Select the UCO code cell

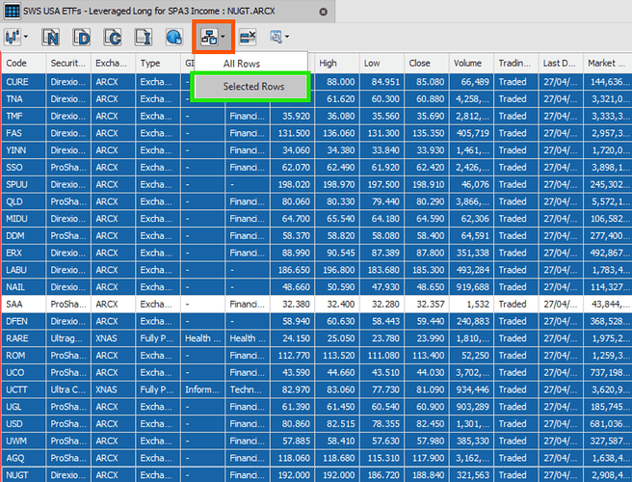tap(24, 373)
